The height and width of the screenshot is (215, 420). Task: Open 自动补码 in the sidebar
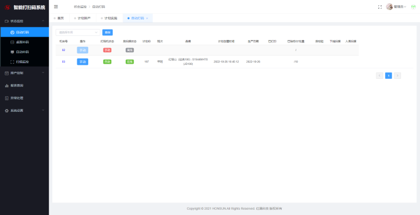pyautogui.click(x=24, y=52)
